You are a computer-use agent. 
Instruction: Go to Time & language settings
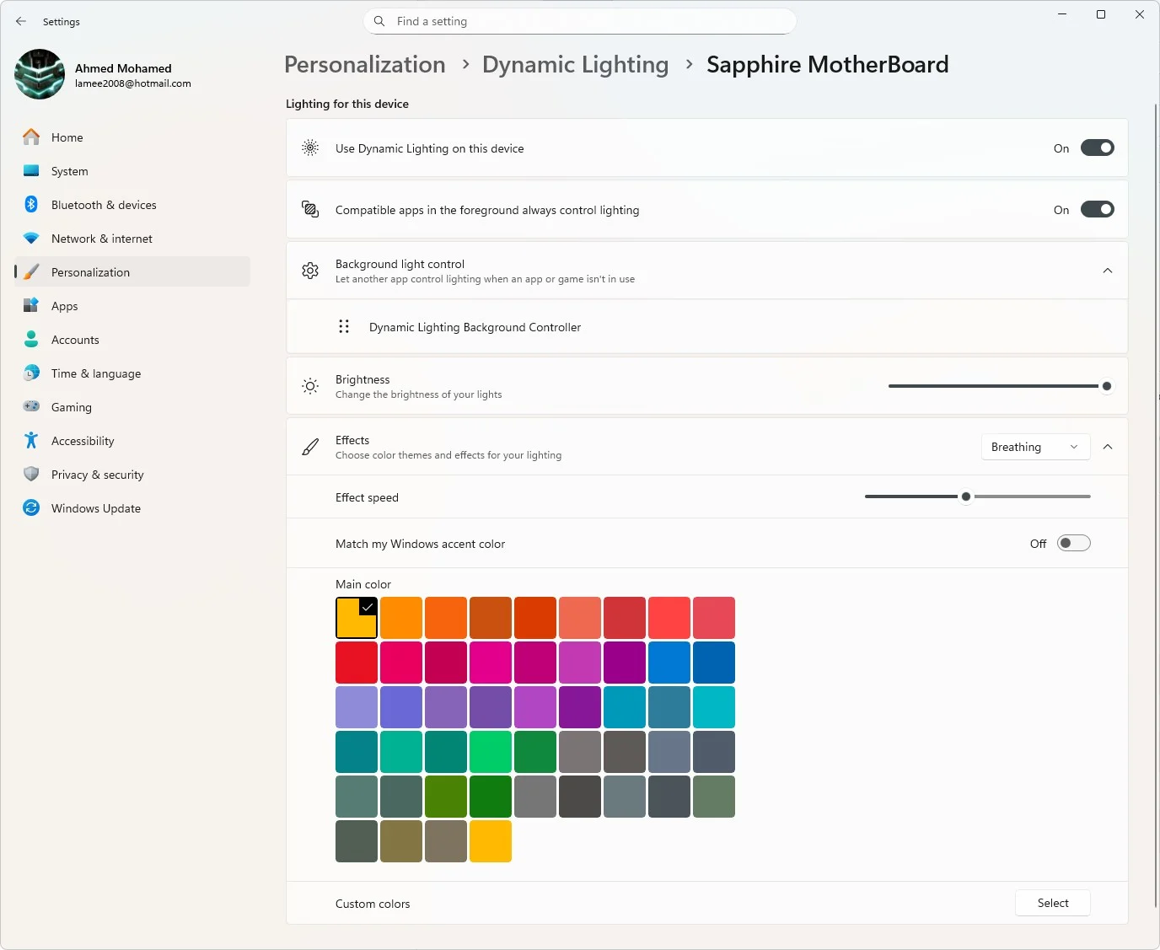(x=96, y=373)
